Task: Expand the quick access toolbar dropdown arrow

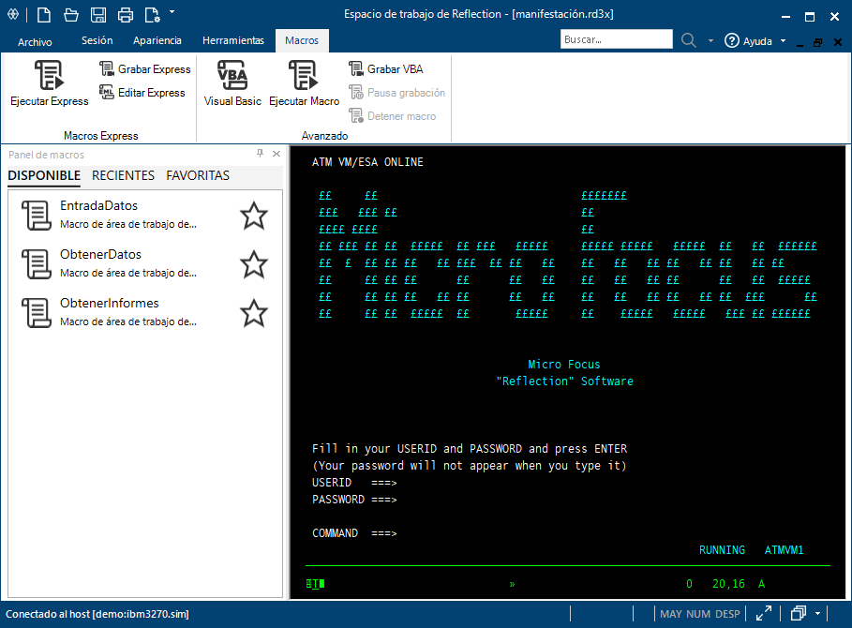Action: click(172, 13)
